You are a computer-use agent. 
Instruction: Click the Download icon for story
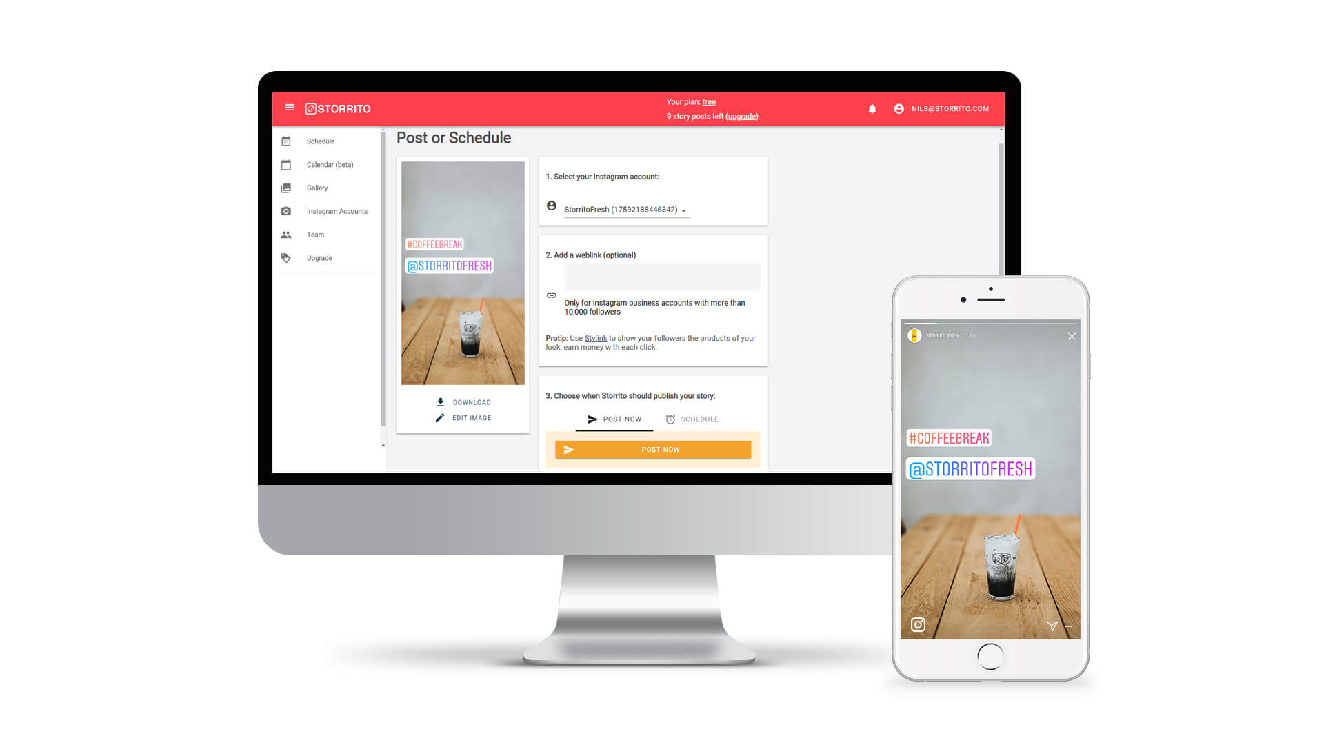click(441, 402)
